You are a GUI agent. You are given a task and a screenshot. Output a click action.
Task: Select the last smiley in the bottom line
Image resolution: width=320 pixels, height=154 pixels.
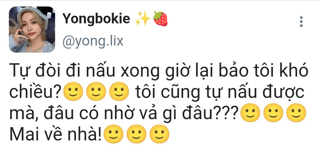[159, 134]
